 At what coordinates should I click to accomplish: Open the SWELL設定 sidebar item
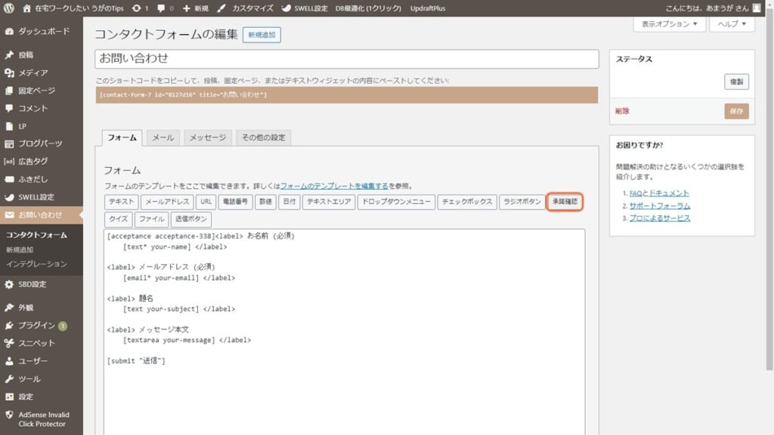[36, 197]
